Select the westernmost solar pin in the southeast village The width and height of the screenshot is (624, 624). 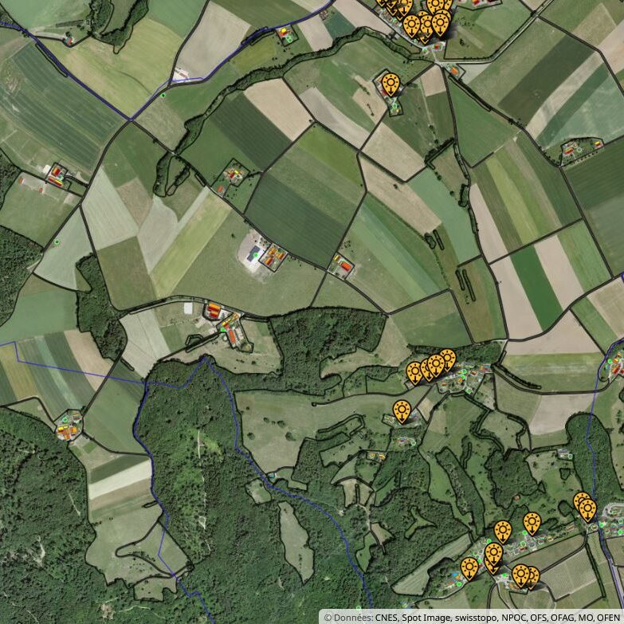point(469,569)
